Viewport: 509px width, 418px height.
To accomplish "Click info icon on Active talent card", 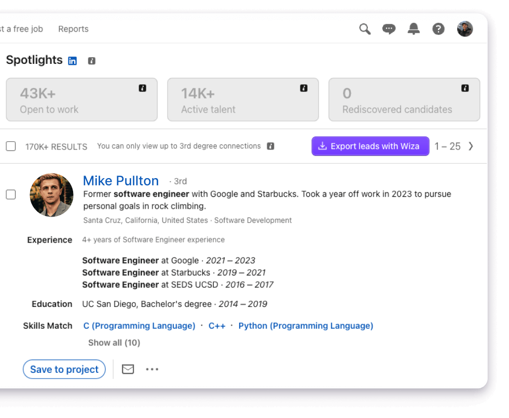I will click(304, 88).
